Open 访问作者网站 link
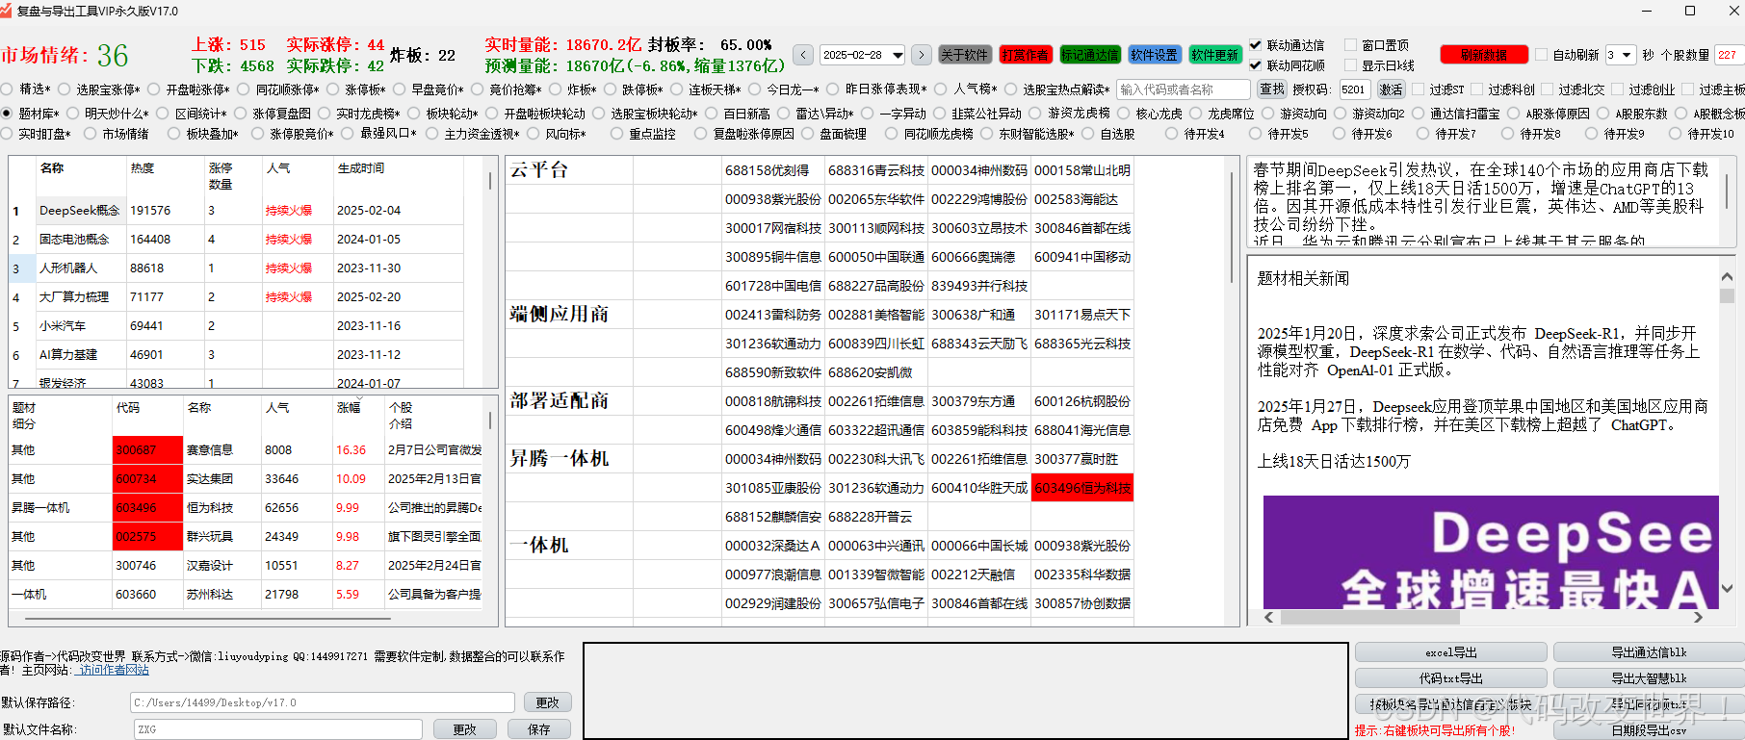This screenshot has height=740, width=1745. point(114,670)
